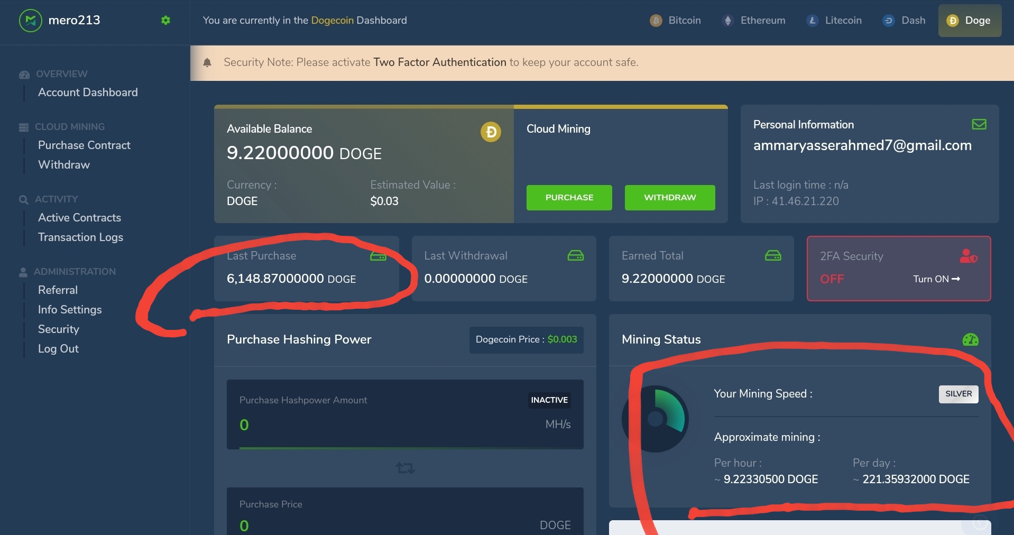The height and width of the screenshot is (535, 1014).
Task: Click the Estimated Value $0.03
Action: coord(384,201)
